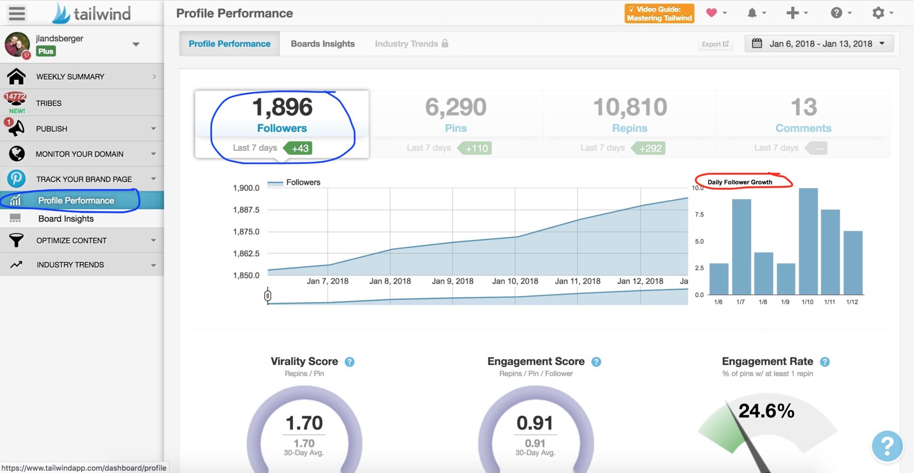Image resolution: width=914 pixels, height=473 pixels.
Task: Switch to the Profile Performance tab
Action: 229,44
